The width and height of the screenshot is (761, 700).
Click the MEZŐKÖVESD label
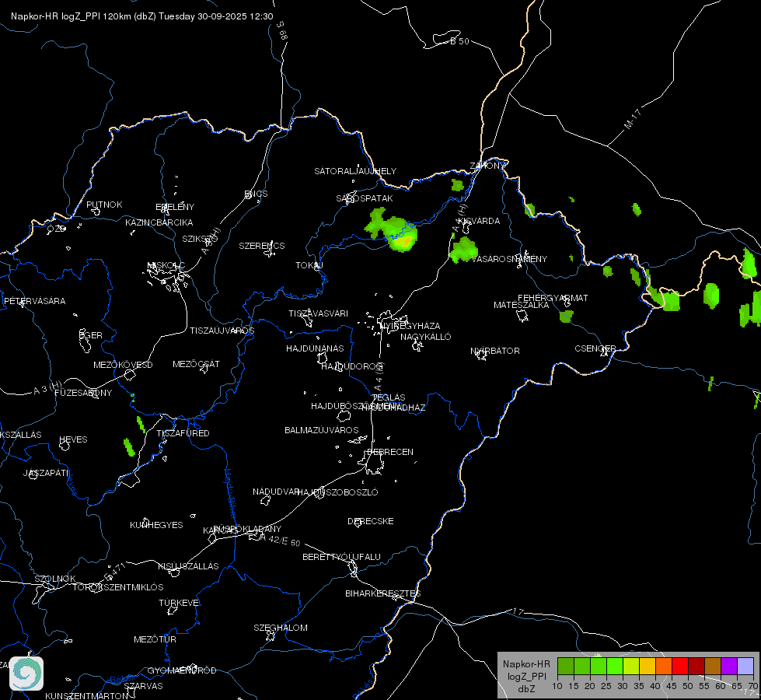tap(124, 365)
